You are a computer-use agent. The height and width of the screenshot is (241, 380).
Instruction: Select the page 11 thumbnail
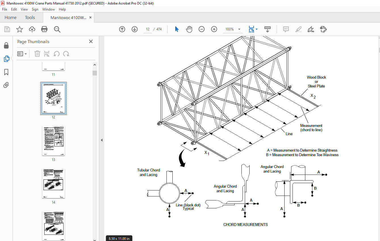53,66
